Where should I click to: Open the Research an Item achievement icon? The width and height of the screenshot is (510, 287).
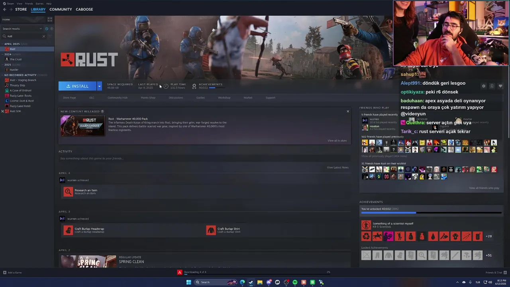tap(68, 192)
